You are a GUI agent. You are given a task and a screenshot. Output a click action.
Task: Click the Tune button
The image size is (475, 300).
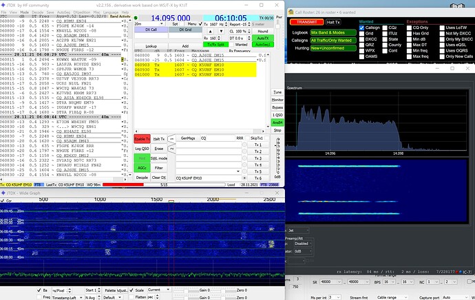[277, 92]
